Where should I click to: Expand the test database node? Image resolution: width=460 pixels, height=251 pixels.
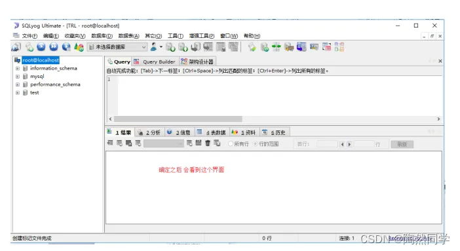pos(18,93)
